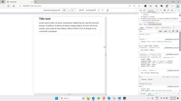Open the 100% zoom dropdown
181x101 pixels.
pos(81,10)
